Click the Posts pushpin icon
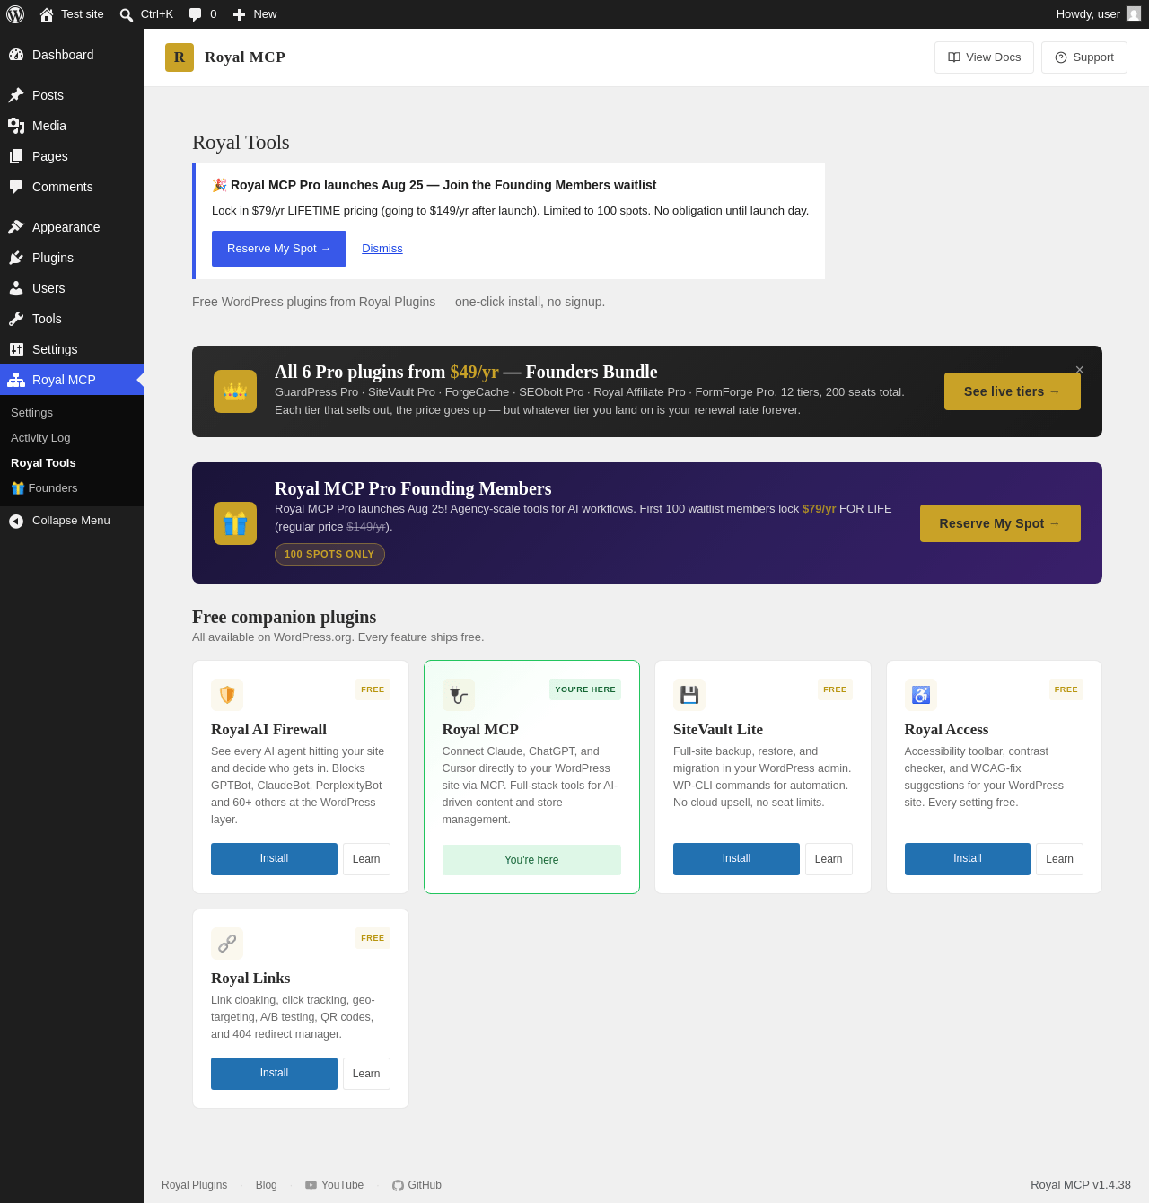Image resolution: width=1149 pixels, height=1203 pixels. 16,95
